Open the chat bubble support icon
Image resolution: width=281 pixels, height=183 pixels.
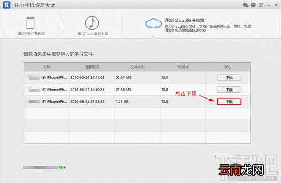click(253, 5)
